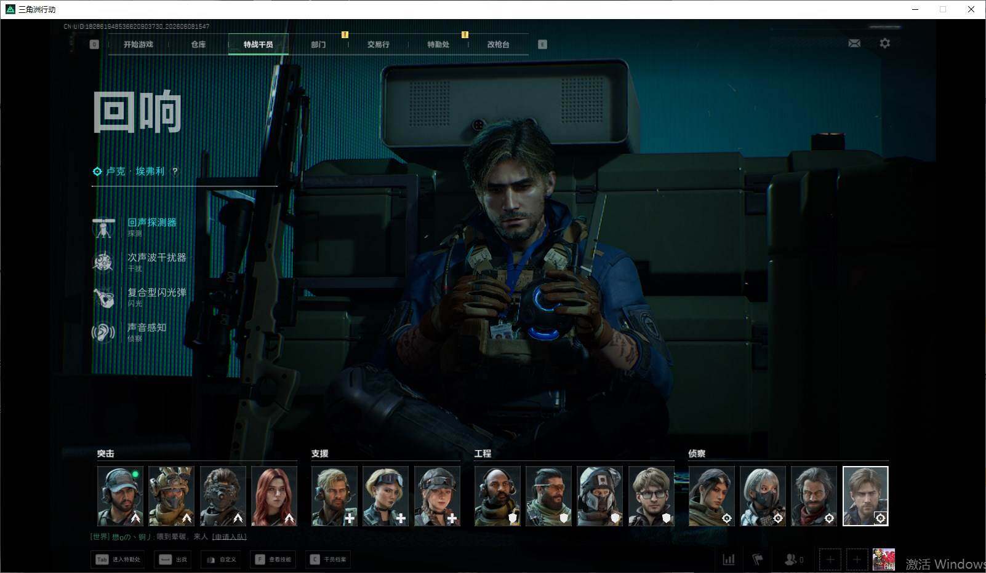Click the 工程 category heading

click(x=483, y=454)
